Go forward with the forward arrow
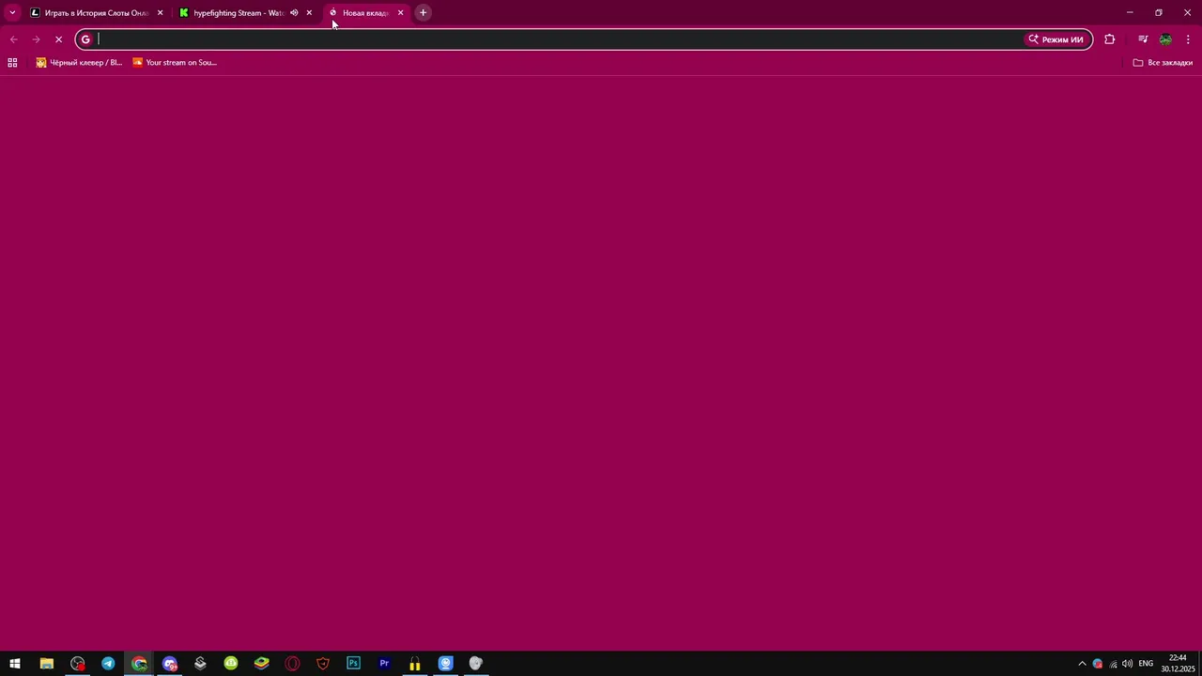The image size is (1202, 676). (36, 39)
